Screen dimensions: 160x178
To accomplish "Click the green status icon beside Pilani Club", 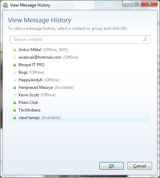I will click(15, 103).
